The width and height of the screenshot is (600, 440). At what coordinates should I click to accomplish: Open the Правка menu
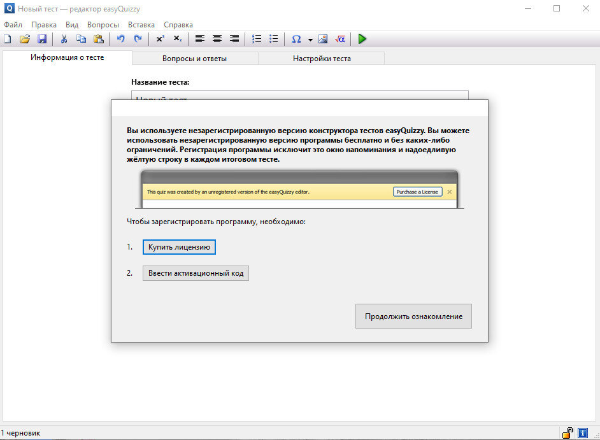tap(44, 24)
